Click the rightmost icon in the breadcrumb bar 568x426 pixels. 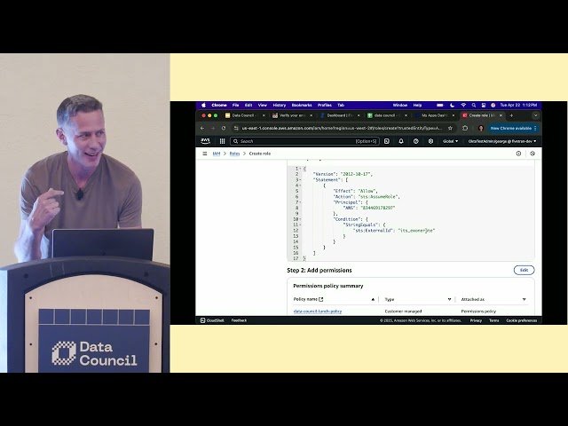click(532, 154)
